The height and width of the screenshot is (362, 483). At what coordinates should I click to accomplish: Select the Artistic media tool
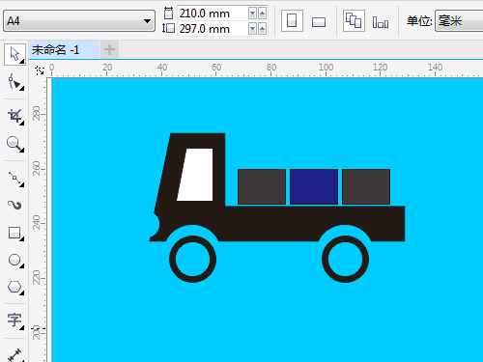14,206
